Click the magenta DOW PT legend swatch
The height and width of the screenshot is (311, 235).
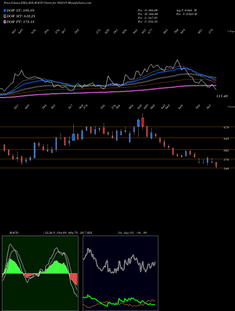[5, 22]
